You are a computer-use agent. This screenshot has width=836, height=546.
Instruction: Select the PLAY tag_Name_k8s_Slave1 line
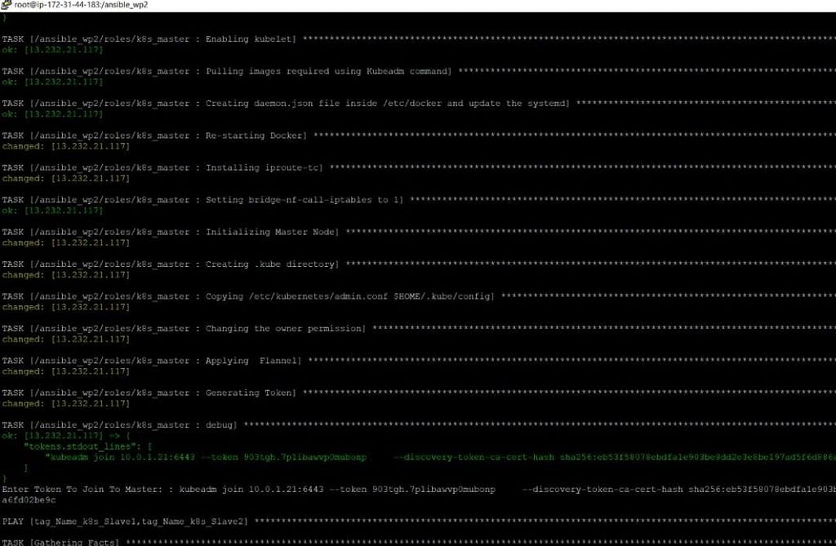(x=419, y=522)
